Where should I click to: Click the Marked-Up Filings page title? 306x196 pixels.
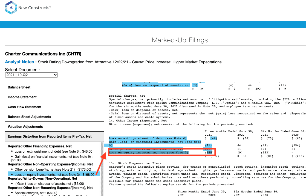[180, 40]
